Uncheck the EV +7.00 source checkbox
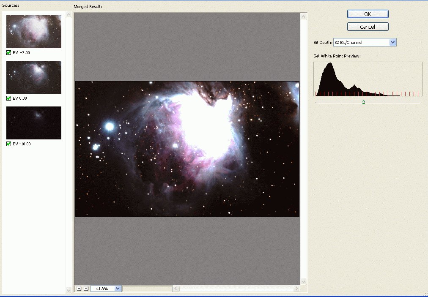 pos(8,53)
